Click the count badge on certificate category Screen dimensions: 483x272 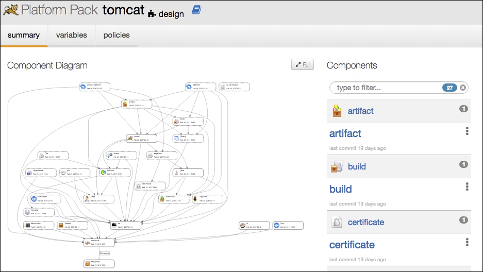point(463,220)
